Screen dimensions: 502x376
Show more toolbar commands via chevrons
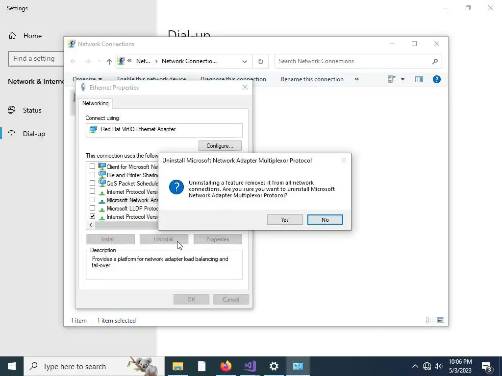357,79
